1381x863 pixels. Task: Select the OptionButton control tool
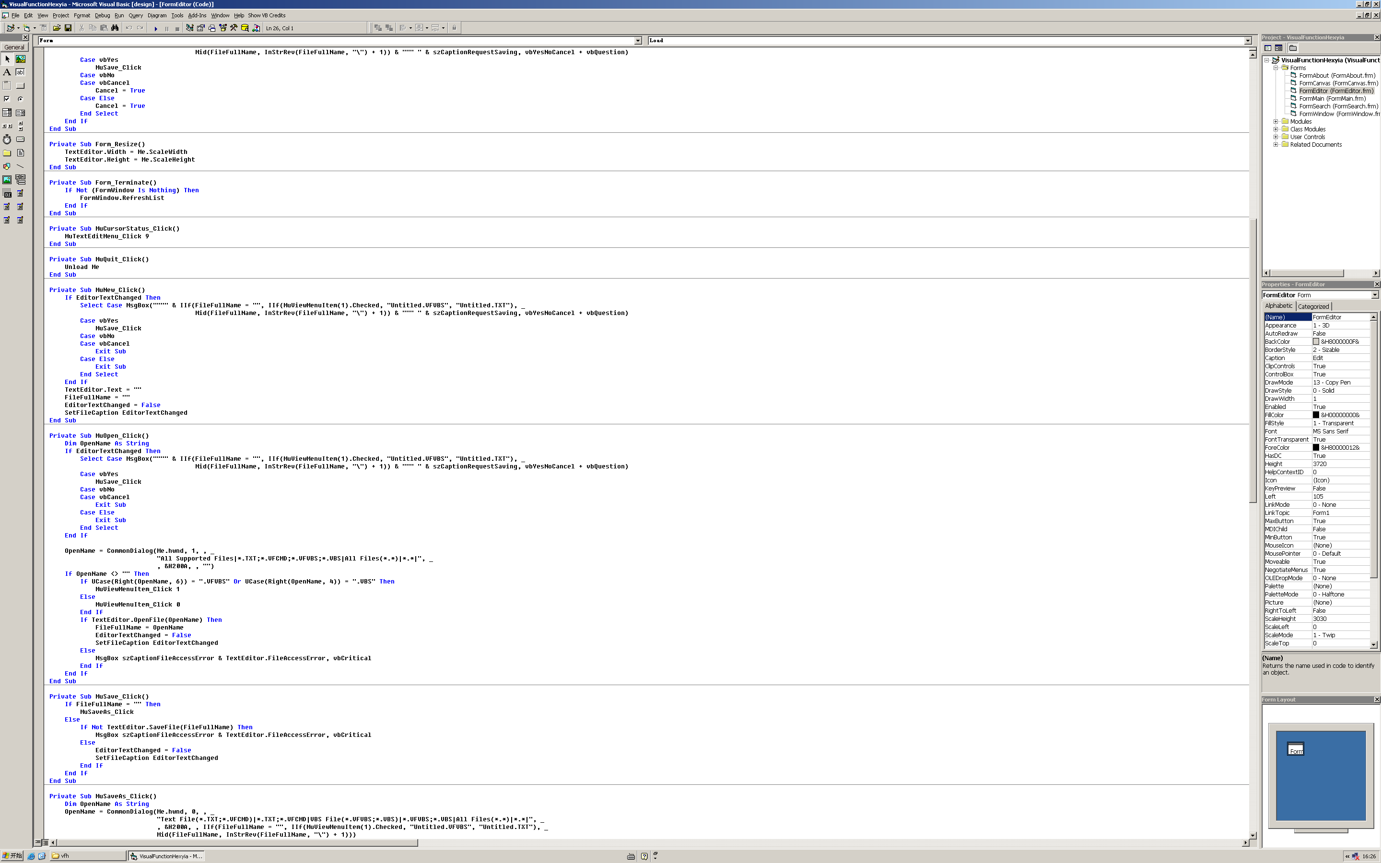[x=21, y=99]
